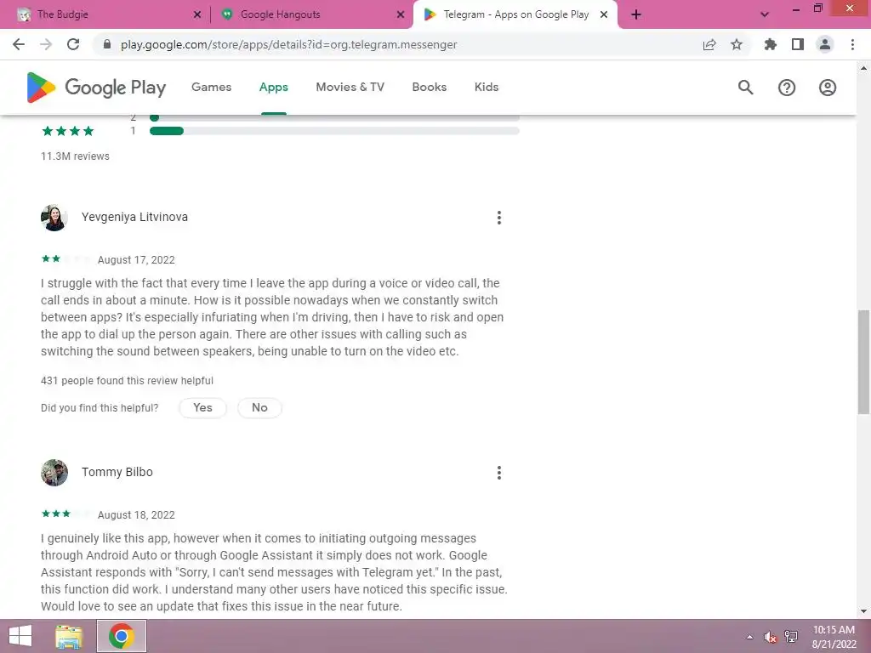Viewport: 871px width, 653px height.
Task: Open the taskbar clock and date
Action: tap(834, 637)
